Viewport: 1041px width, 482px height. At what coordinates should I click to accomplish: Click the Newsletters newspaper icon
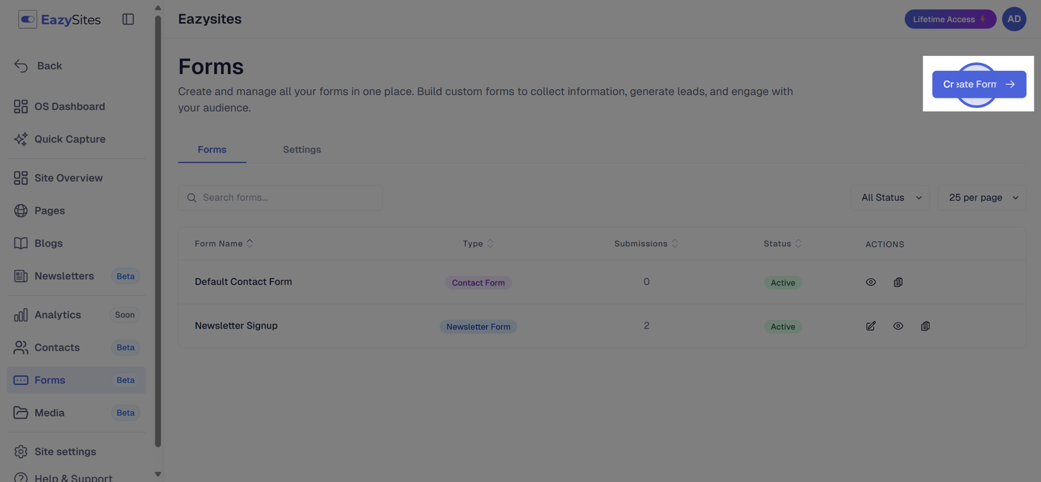point(21,276)
